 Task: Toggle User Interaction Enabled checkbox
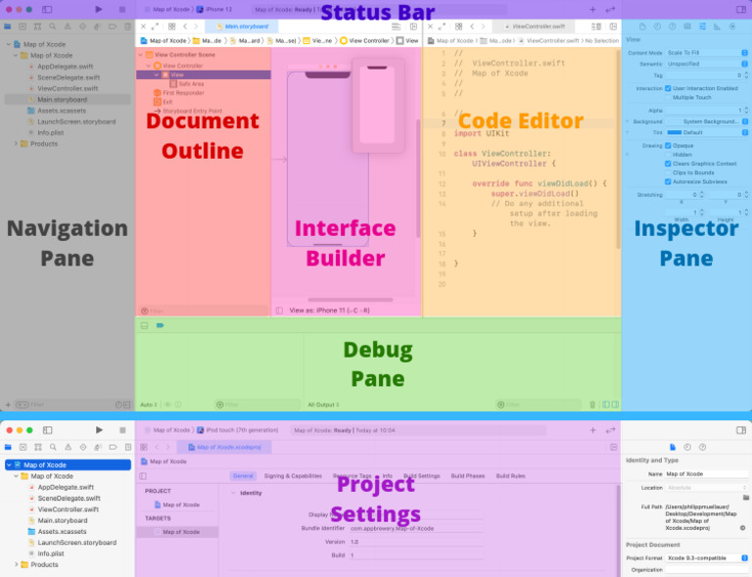click(668, 88)
